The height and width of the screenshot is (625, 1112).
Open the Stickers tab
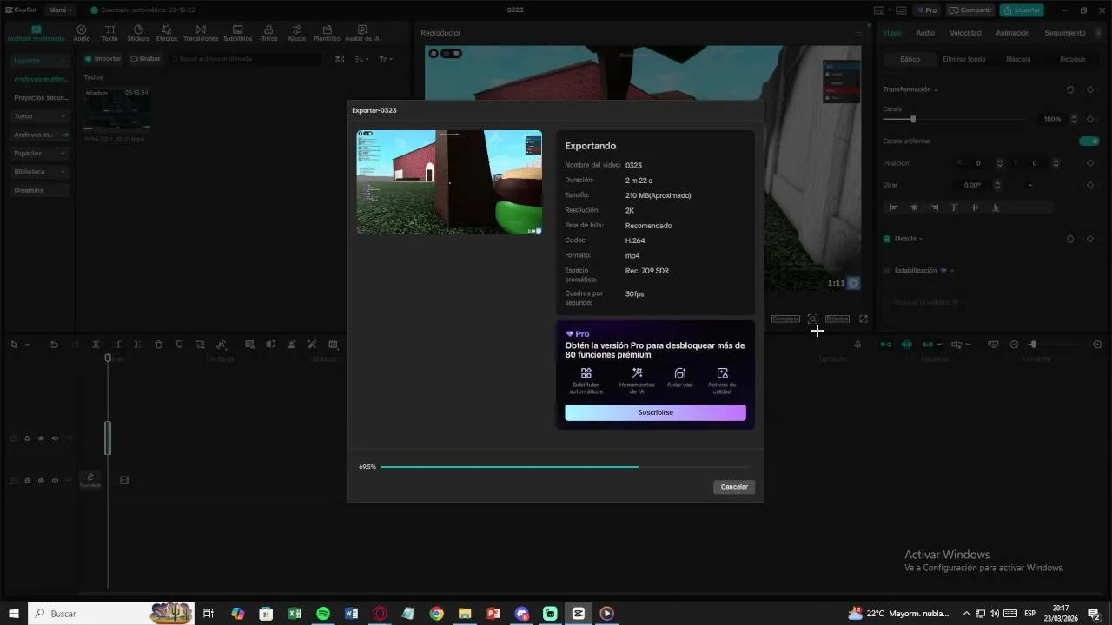point(138,34)
